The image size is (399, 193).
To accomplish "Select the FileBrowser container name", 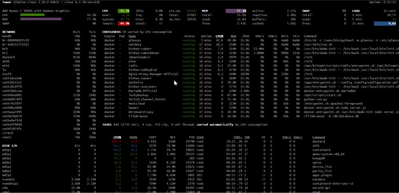I will tap(139, 116).
